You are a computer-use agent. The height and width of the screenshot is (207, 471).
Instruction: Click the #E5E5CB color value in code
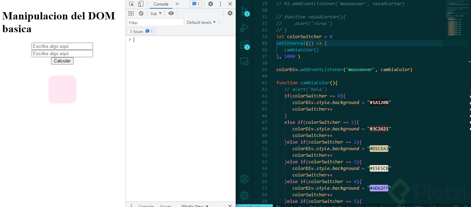[380, 169]
